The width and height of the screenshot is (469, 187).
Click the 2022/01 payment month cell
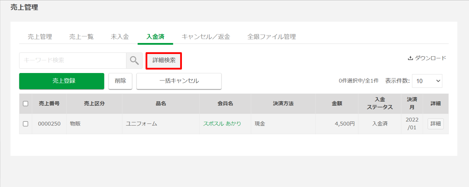(x=412, y=124)
